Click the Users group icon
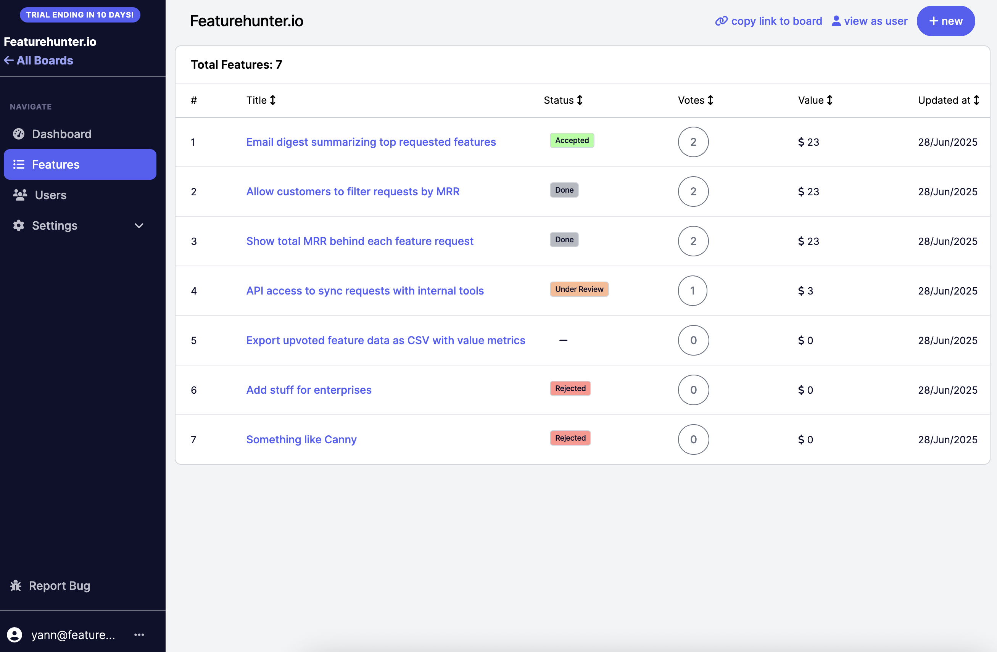 pyautogui.click(x=20, y=195)
